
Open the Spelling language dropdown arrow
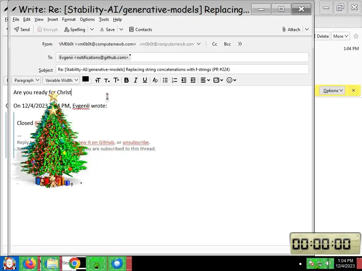[92, 30]
